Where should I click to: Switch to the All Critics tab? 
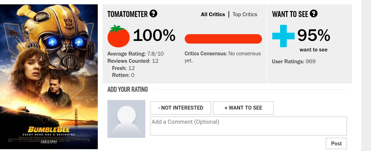(x=213, y=14)
